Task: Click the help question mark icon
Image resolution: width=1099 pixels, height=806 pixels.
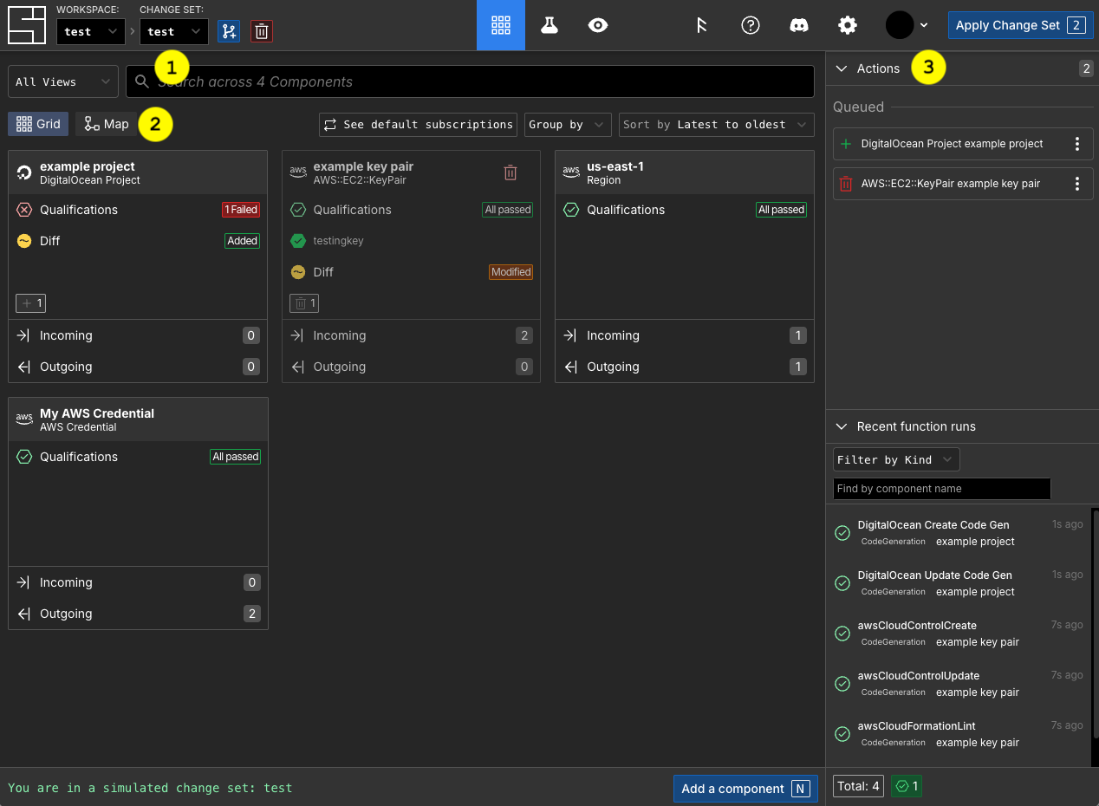Action: [751, 25]
